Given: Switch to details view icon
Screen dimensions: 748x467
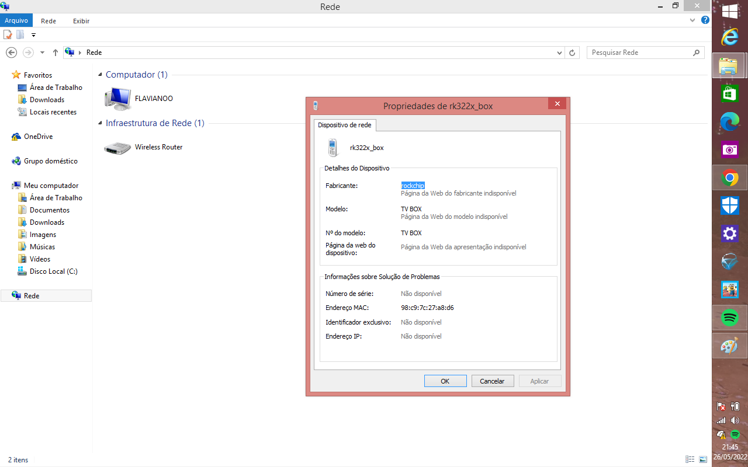Looking at the screenshot, I should point(690,459).
